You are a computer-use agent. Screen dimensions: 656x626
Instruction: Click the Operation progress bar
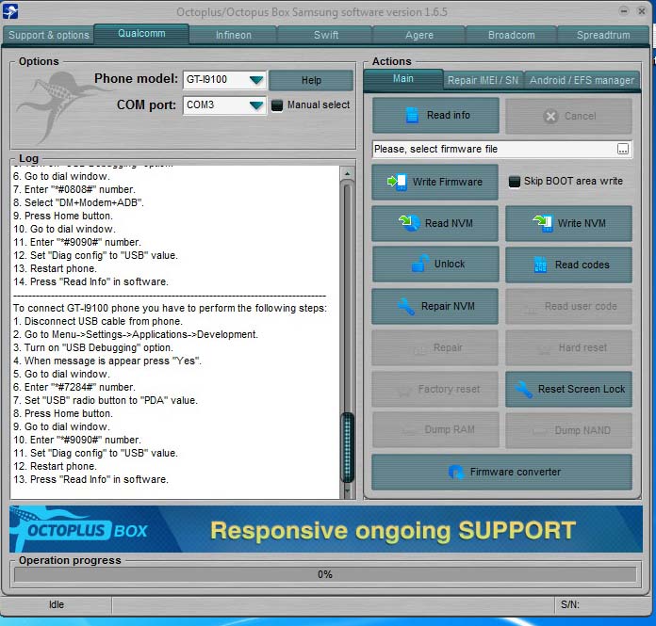325,574
